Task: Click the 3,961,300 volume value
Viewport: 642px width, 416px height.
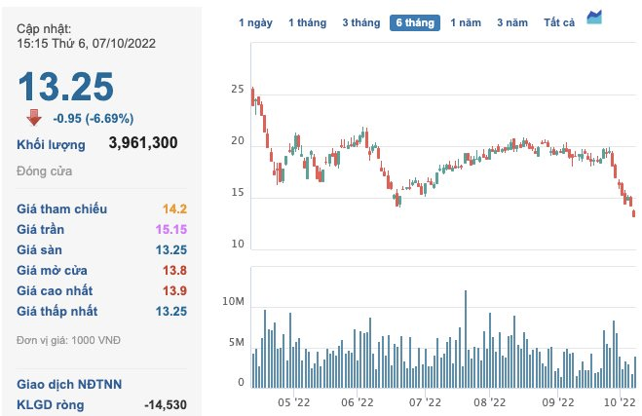Action: click(143, 143)
